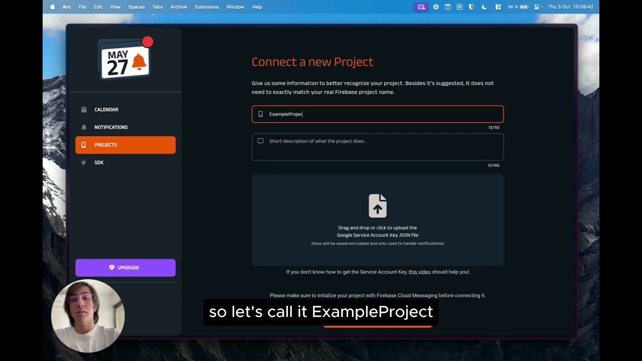Click the Notion menu bar icon
Screen dimensions: 642x361
point(459,7)
